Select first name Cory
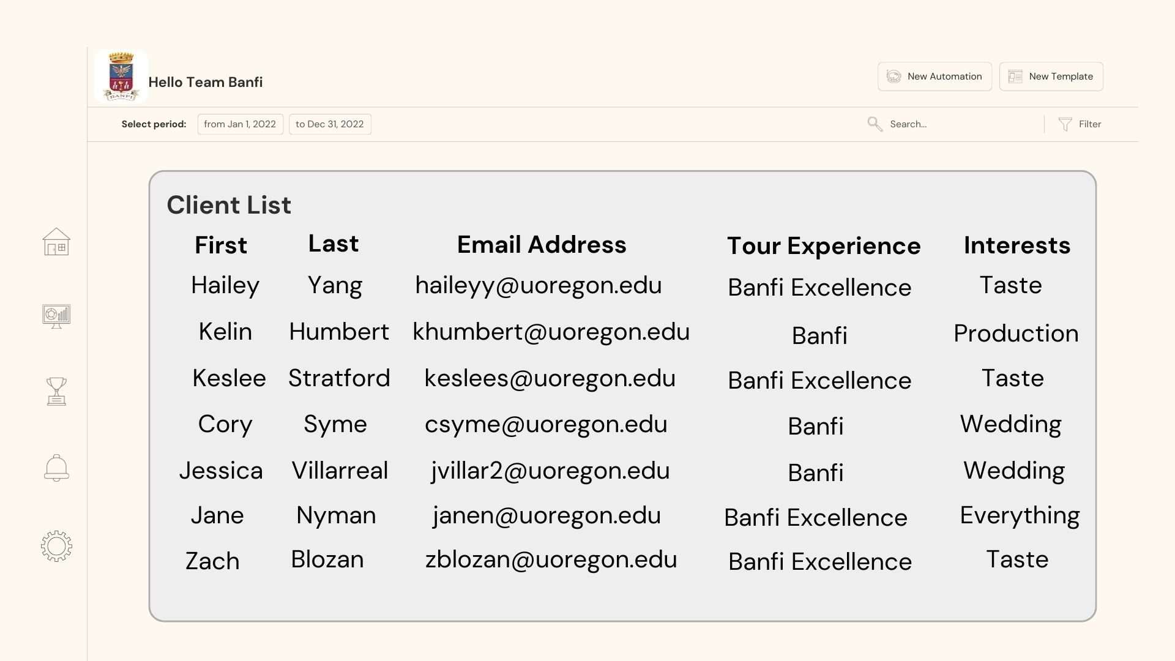The image size is (1175, 661). pos(225,424)
